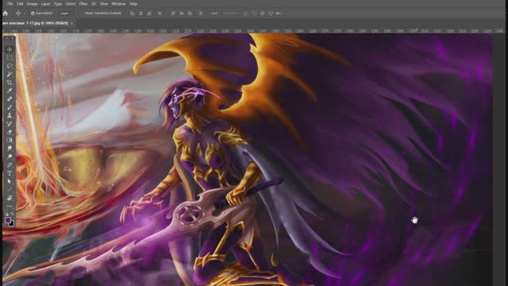Open the Edit Toolbar three-dots button

[10, 206]
